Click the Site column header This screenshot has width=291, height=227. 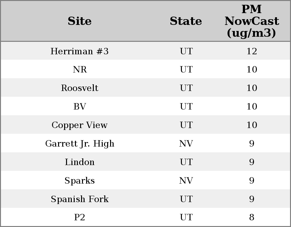pos(79,21)
